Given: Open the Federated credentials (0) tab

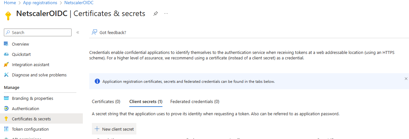Looking at the screenshot, I should (195, 101).
